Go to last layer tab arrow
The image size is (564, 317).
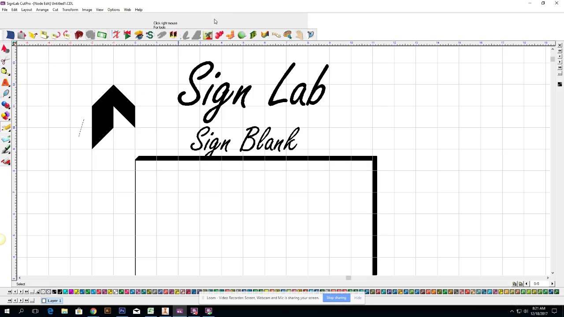click(x=26, y=301)
